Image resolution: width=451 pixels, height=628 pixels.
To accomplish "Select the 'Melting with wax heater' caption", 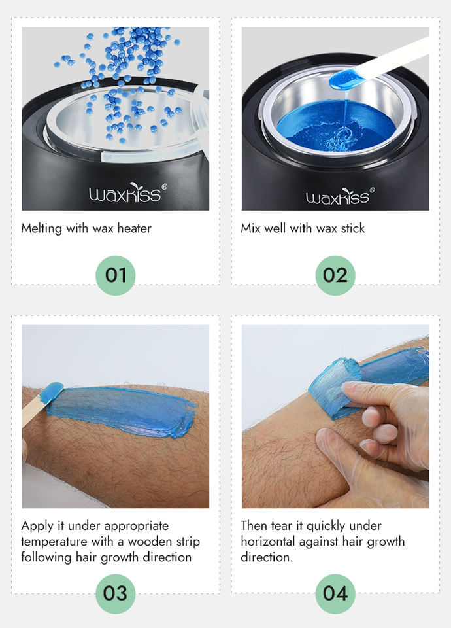I will (x=86, y=228).
